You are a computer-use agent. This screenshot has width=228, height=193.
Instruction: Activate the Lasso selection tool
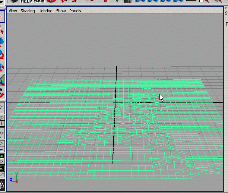pyautogui.click(x=2, y=29)
